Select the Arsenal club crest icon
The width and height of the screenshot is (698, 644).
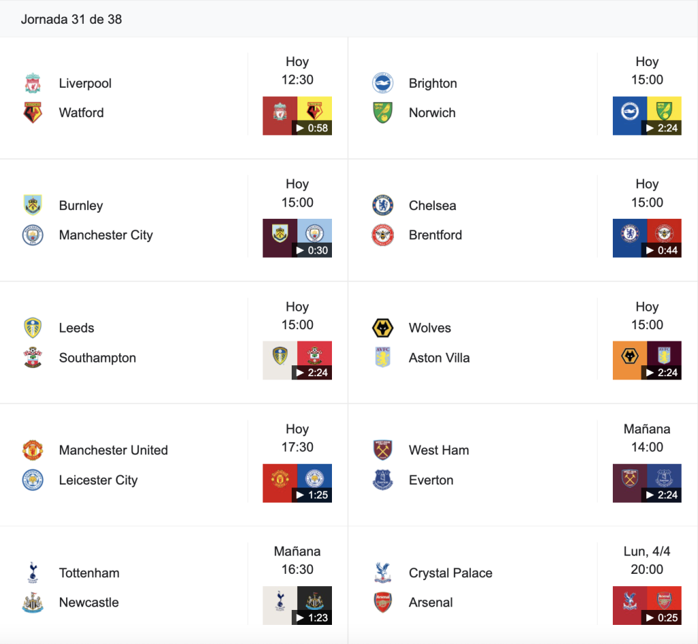tap(382, 602)
